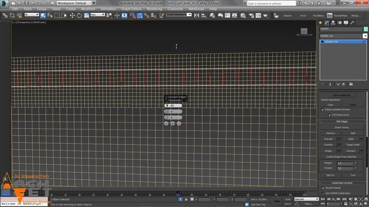Click the Weight value field
Viewport: 369px width, 207px height.
point(345,163)
